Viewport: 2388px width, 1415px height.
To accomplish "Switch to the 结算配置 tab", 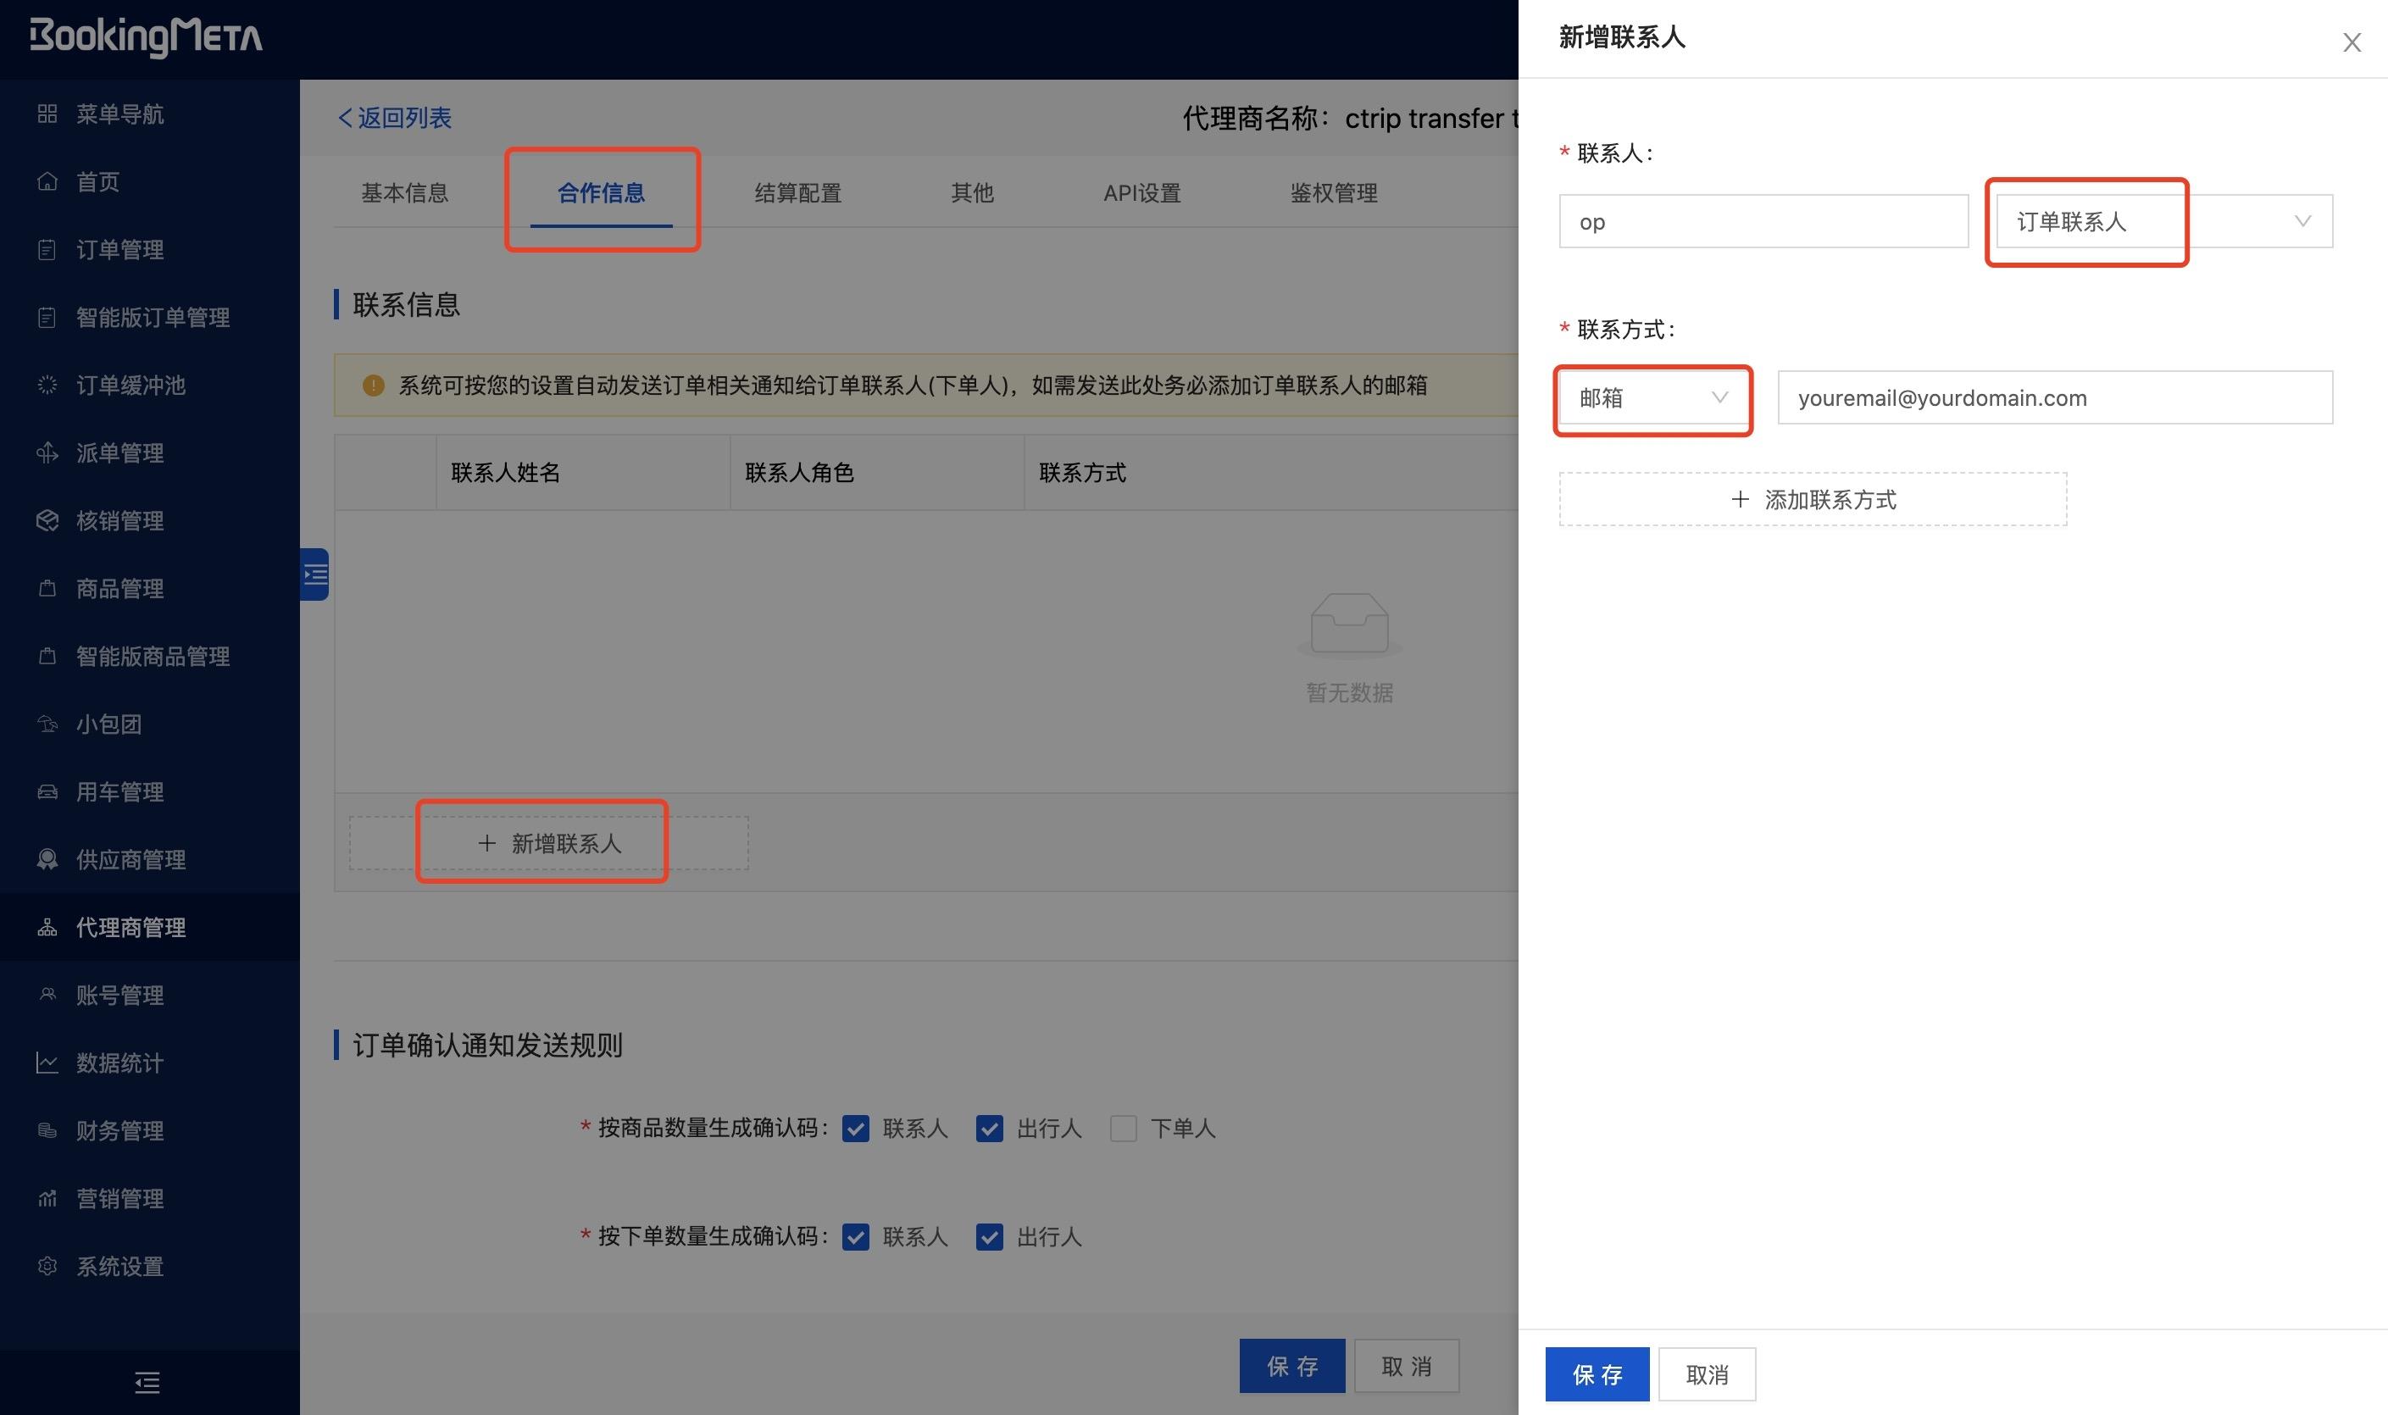I will point(797,192).
